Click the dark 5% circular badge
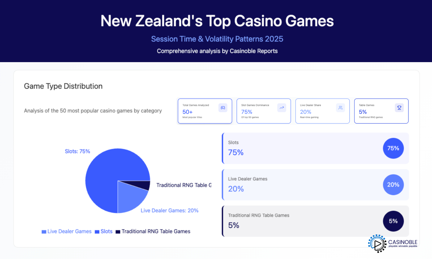Screen dimensions: 432x259 click(x=393, y=221)
